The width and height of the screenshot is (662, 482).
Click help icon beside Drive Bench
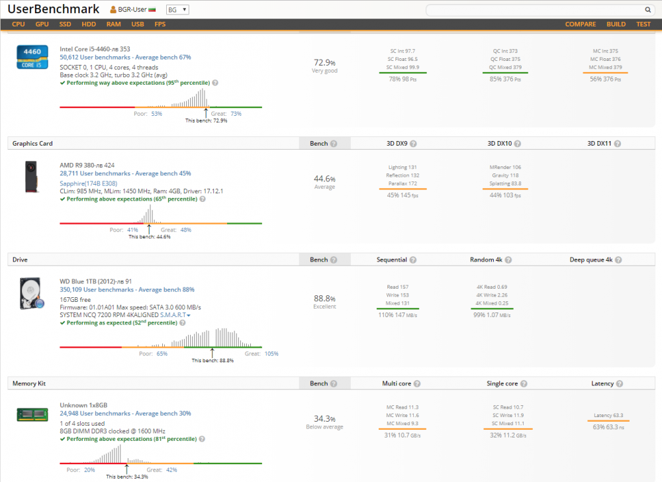tap(334, 260)
